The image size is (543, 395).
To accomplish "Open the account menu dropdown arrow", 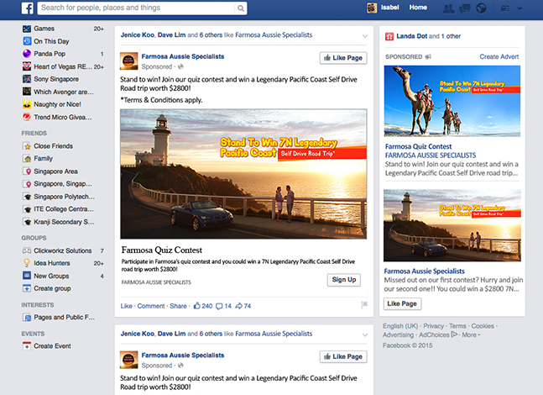I will pyautogui.click(x=520, y=9).
